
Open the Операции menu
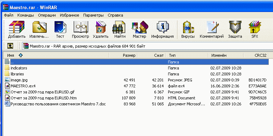pos(47,15)
